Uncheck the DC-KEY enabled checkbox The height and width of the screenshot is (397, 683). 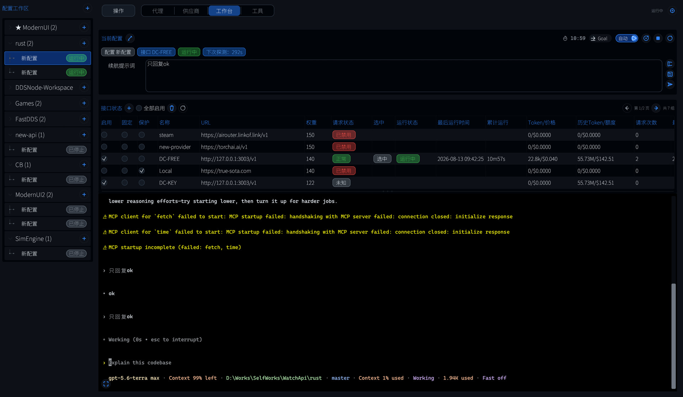[x=104, y=183]
